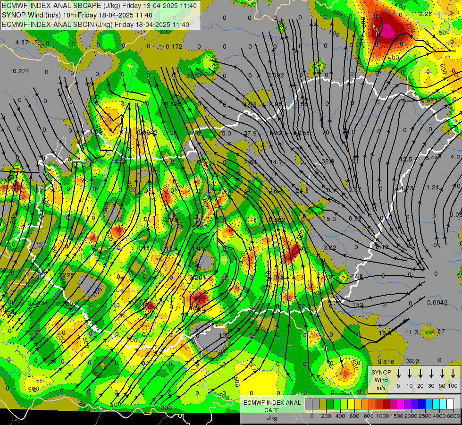The image size is (462, 425).
Task: Select the white swatch in CAPE legend
Action: [x=450, y=404]
